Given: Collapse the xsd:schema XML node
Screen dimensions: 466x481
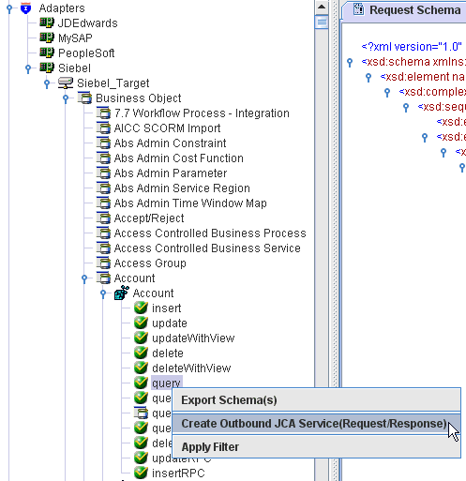Looking at the screenshot, I should click(x=350, y=62).
